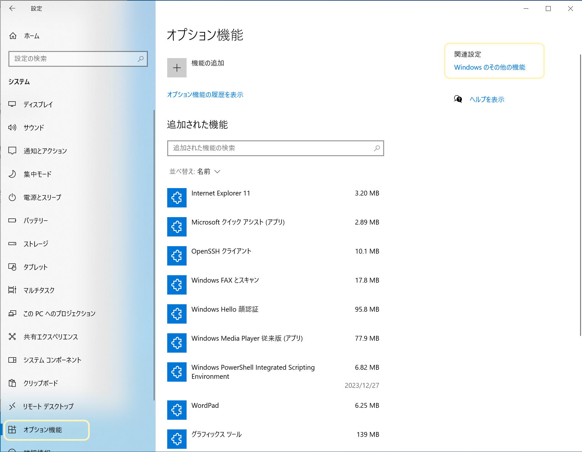This screenshot has width=582, height=452.
Task: Open 電源とスリープ power icon
Action: point(12,197)
